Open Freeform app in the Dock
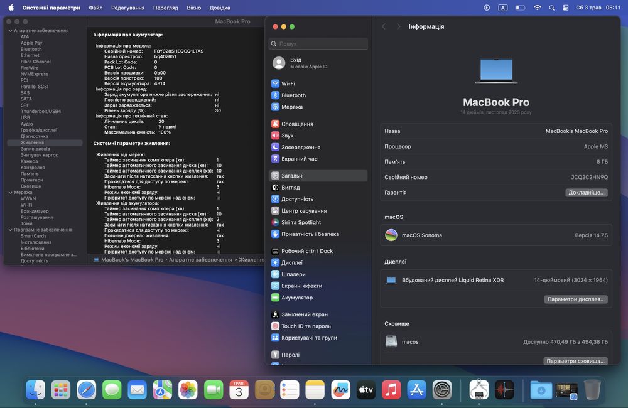Image resolution: width=628 pixels, height=408 pixels. tap(340, 390)
